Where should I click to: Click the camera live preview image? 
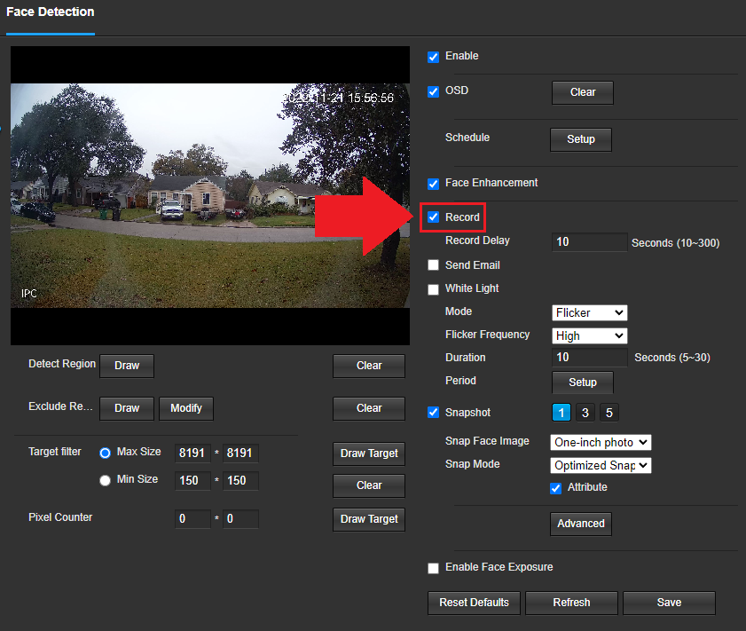[210, 195]
